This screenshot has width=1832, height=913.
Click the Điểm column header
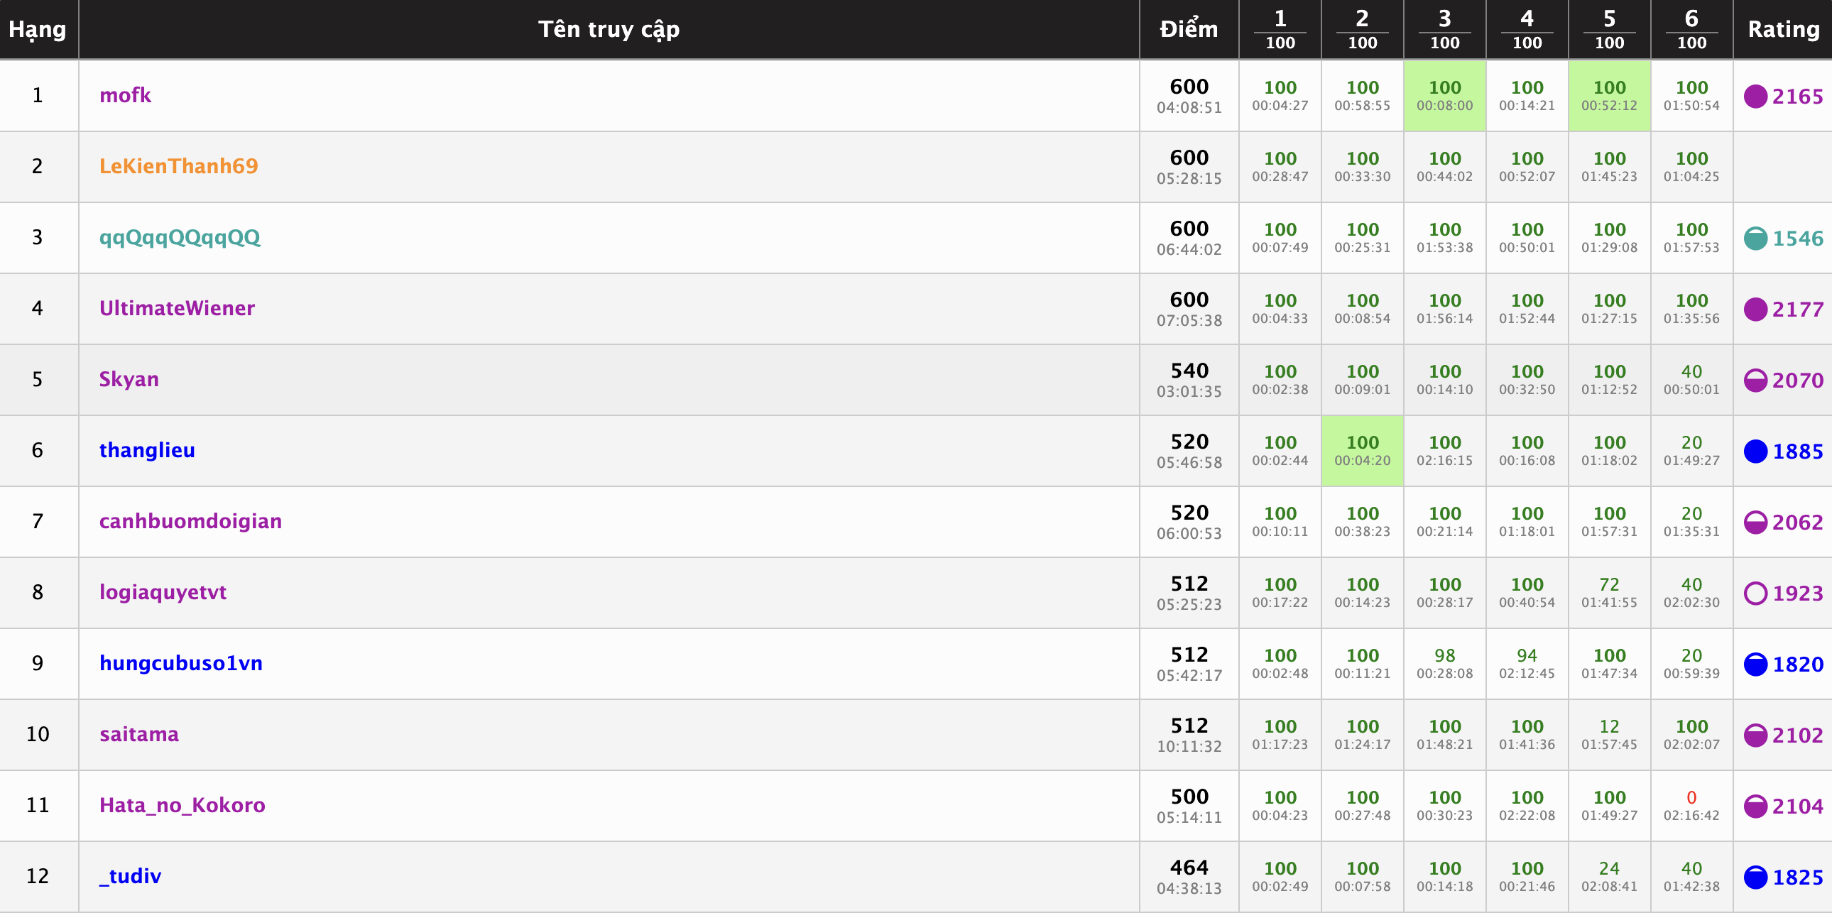tap(1189, 29)
